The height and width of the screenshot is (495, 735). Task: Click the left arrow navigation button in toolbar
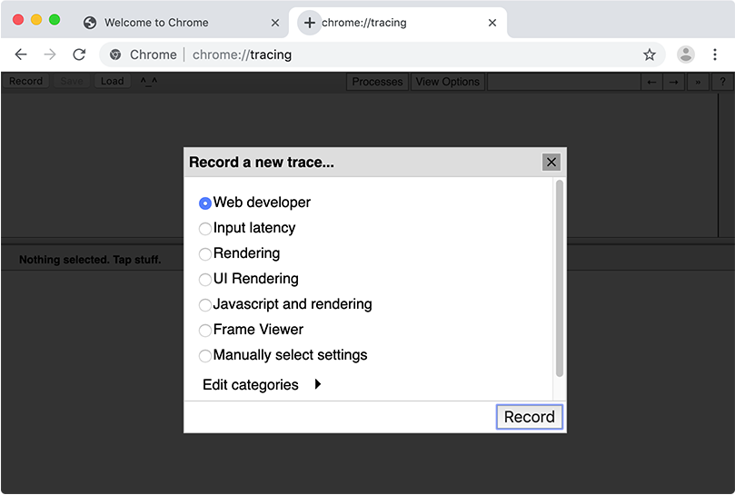click(x=651, y=82)
